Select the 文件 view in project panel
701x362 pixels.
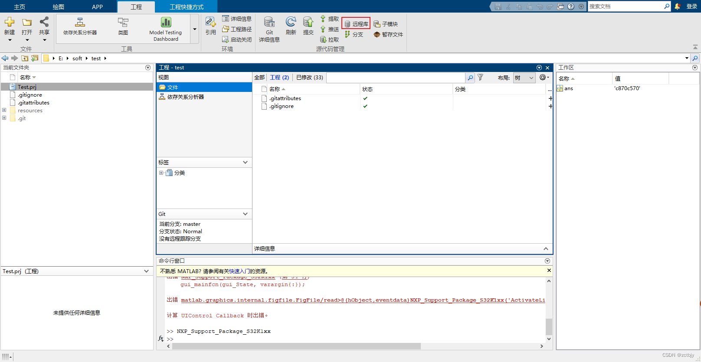204,87
